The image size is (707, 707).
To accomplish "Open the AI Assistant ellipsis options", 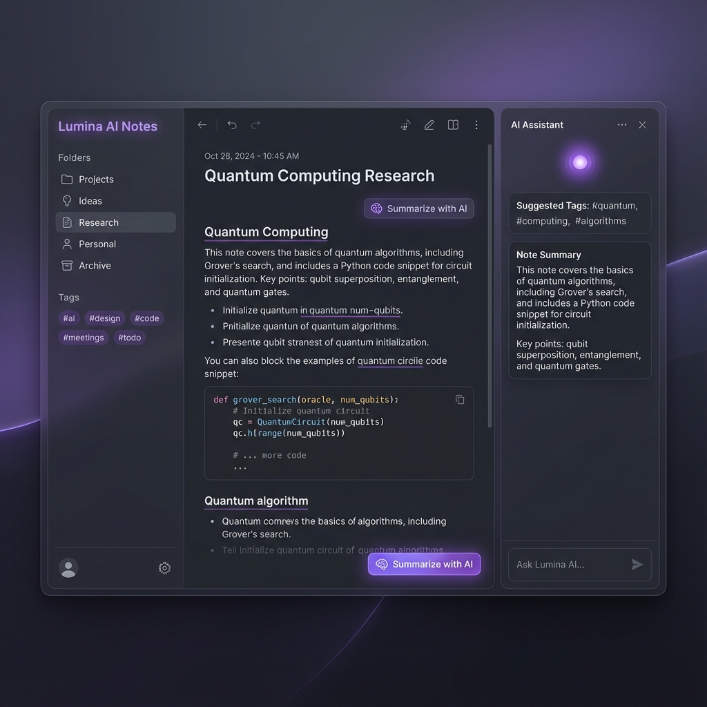I will click(x=622, y=125).
